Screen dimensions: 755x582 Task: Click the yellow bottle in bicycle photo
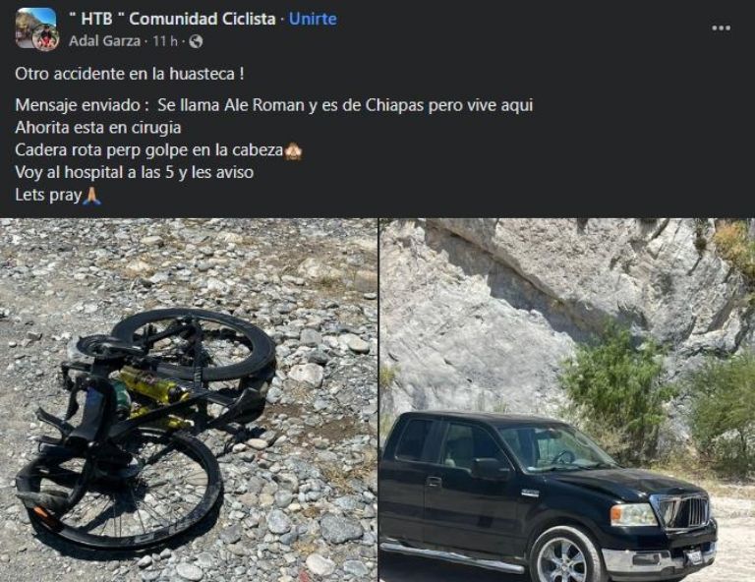click(x=152, y=386)
